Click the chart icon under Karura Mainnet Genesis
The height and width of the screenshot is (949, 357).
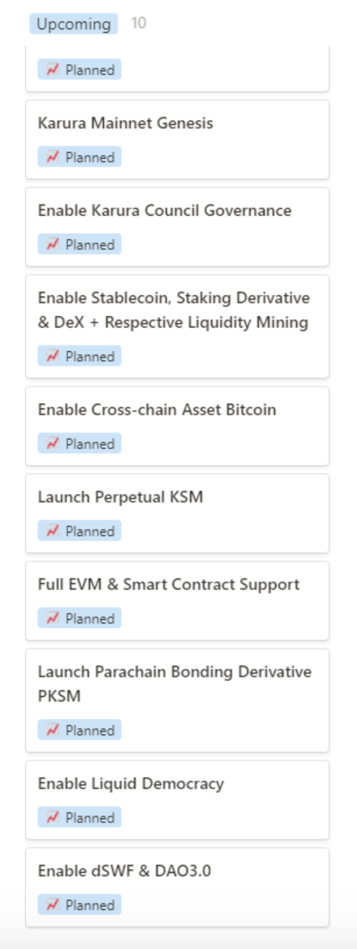(x=53, y=157)
